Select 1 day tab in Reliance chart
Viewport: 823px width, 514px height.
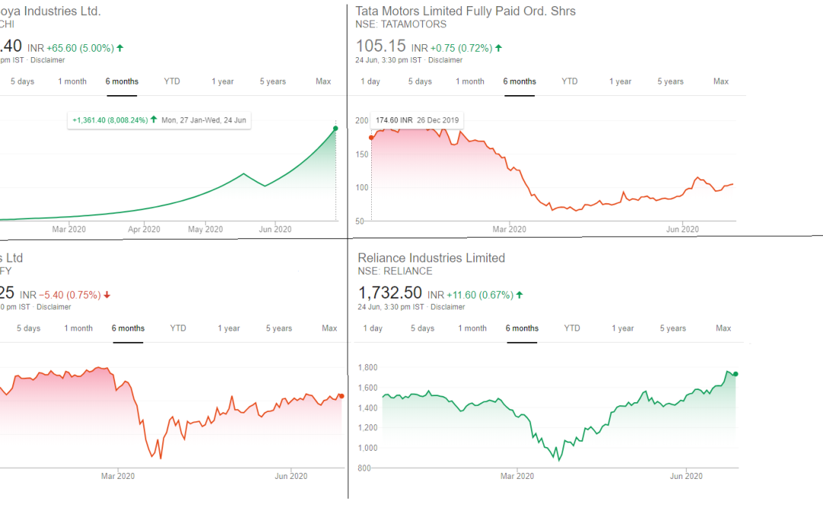click(x=373, y=328)
